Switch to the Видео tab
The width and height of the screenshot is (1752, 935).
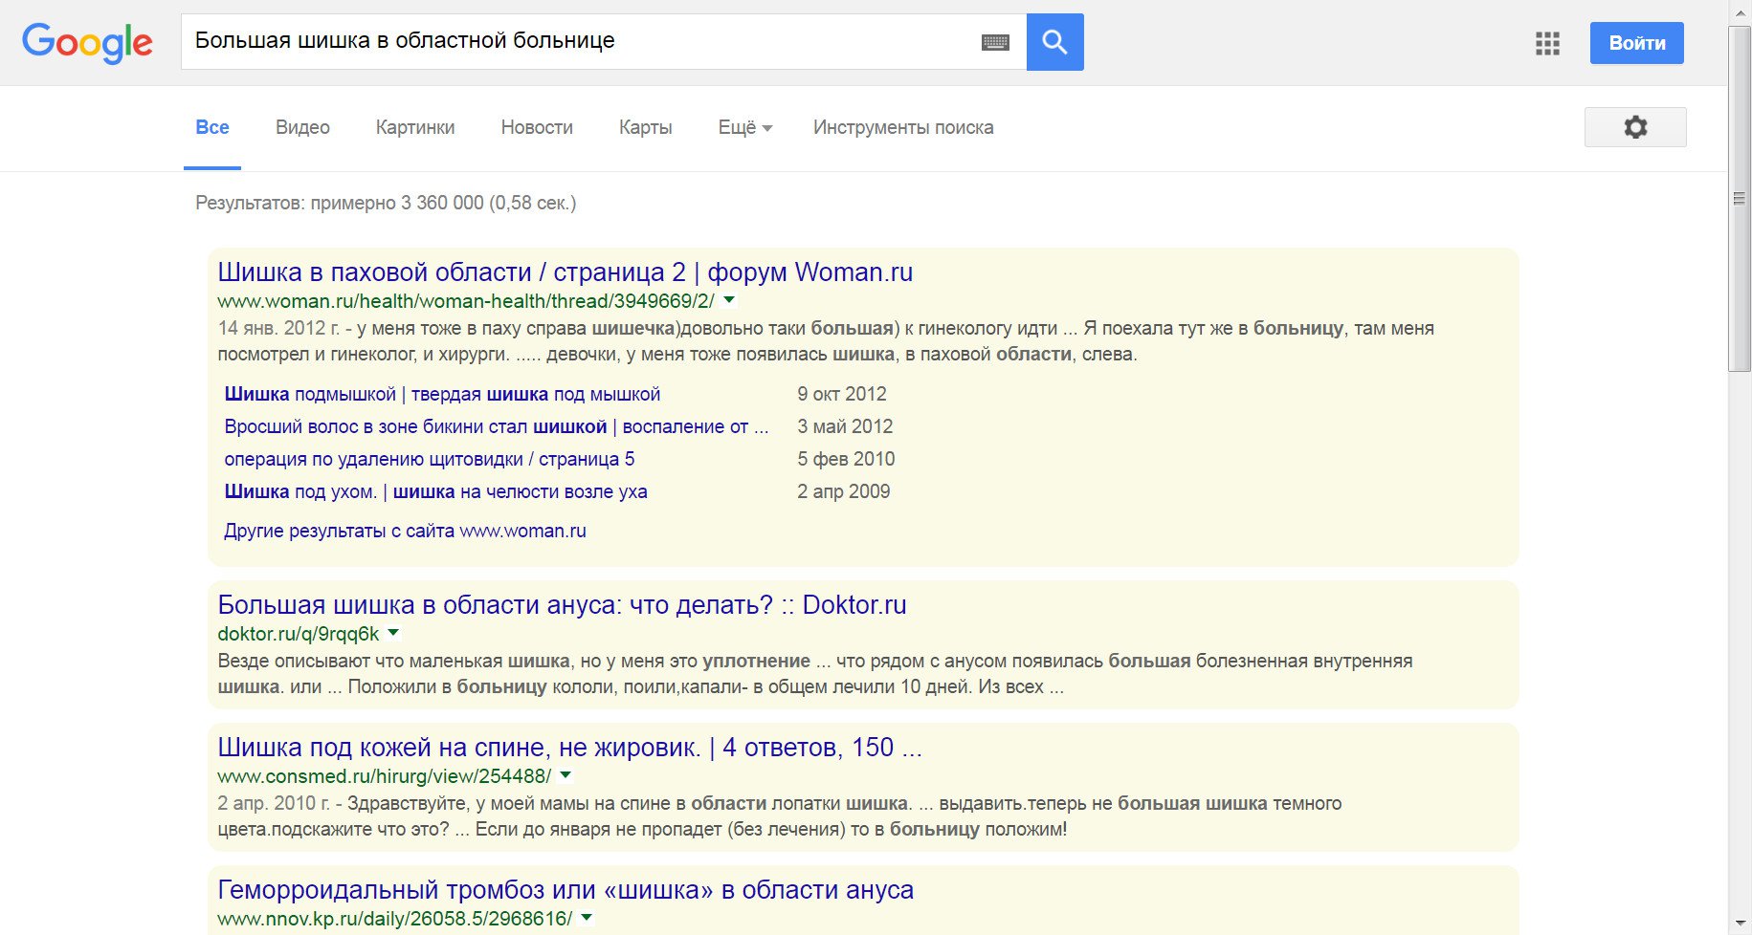point(302,127)
